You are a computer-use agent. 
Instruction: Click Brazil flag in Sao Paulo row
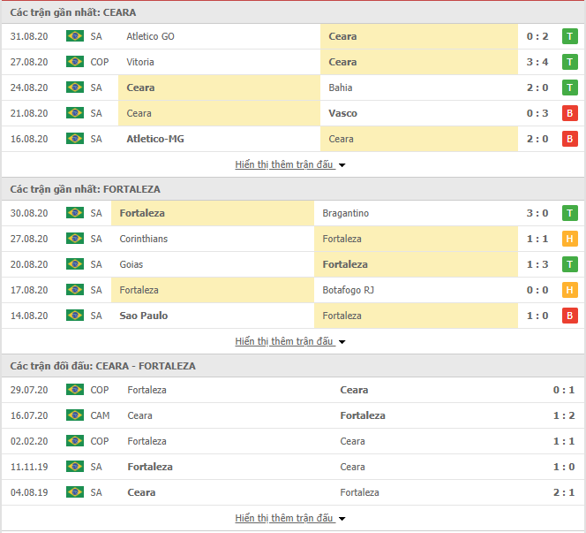point(75,316)
